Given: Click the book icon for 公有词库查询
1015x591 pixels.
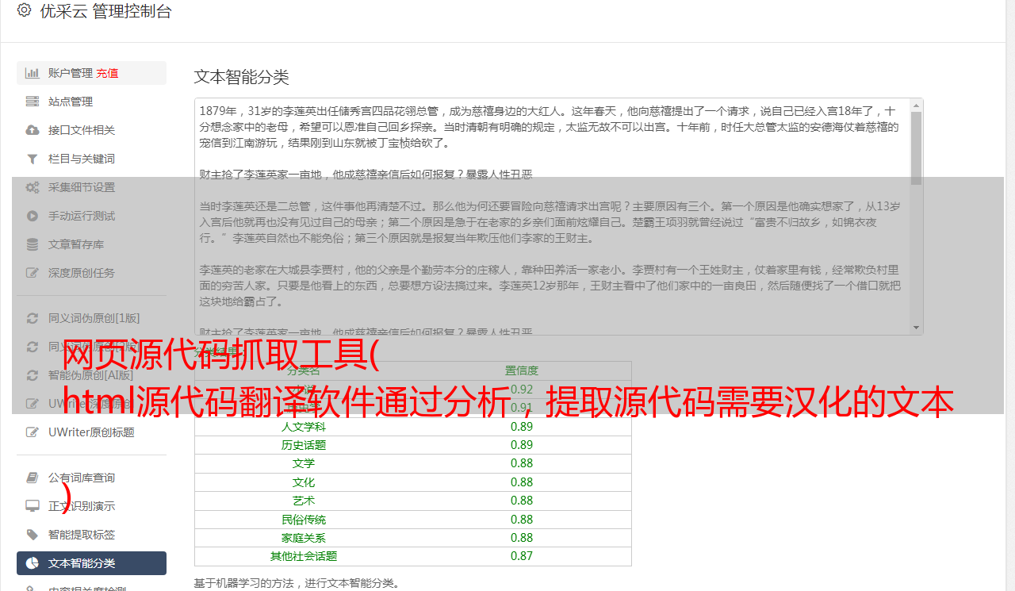Looking at the screenshot, I should coord(33,478).
